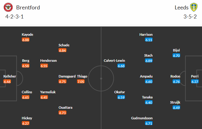Select player Ampadu in the lineup
The image size is (202, 129).
(x=146, y=76)
